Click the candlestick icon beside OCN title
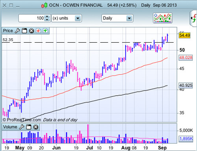Image resolution: width=197 pixels, height=151 pixels. [45, 5]
